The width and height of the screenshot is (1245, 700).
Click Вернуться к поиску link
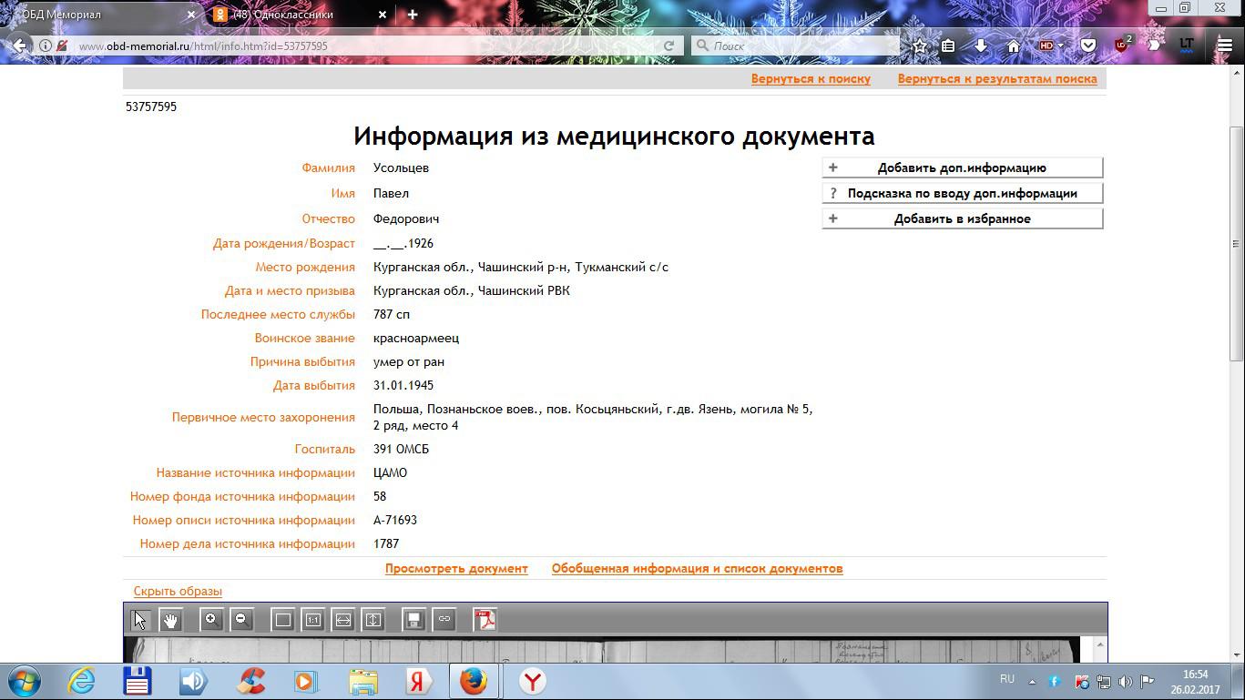811,79
